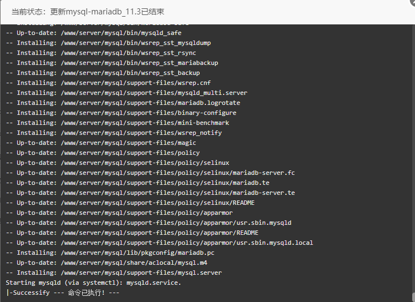The width and height of the screenshot is (415, 302).
Task: Click the bin/mysqld_safe log line
Action: 94,33
